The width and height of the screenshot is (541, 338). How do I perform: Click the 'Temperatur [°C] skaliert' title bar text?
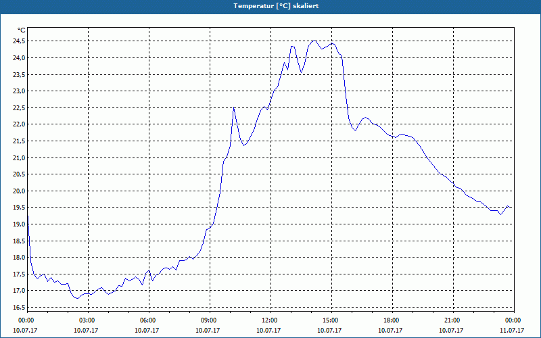(276, 6)
